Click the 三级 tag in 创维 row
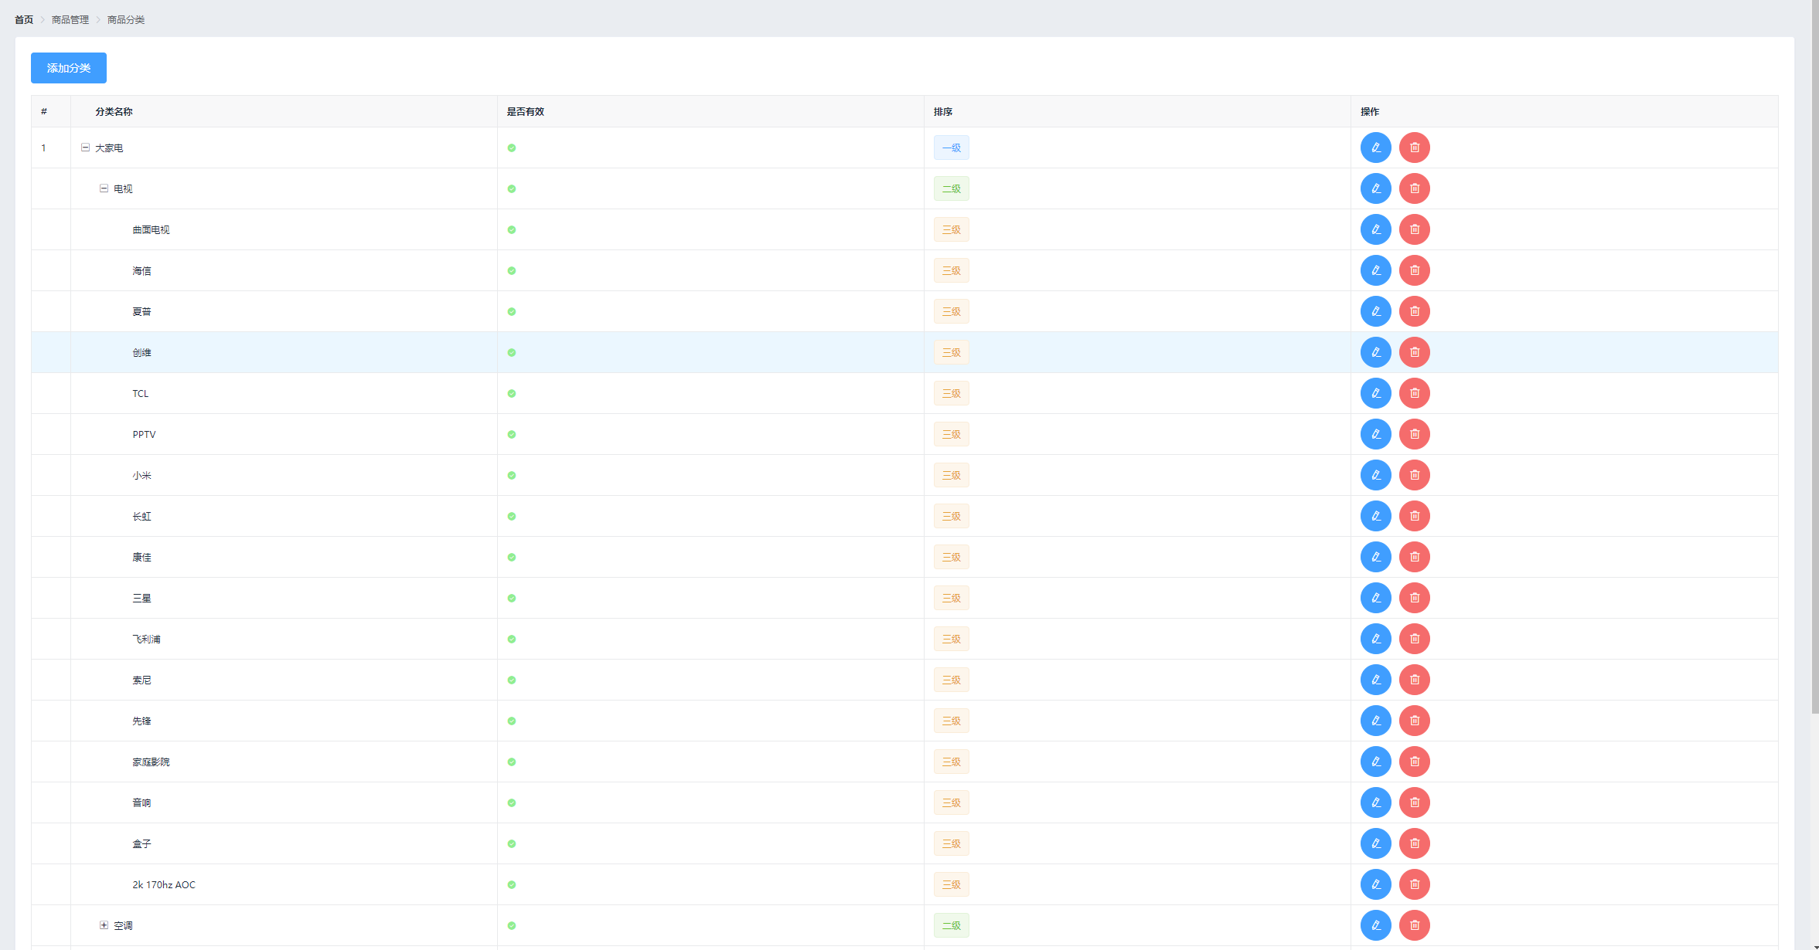 (x=952, y=352)
